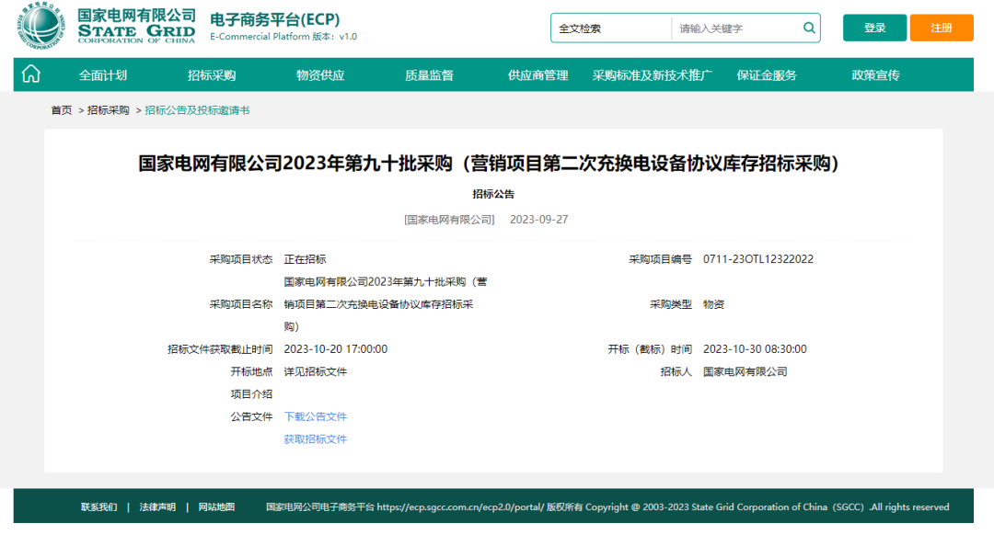This screenshot has height=535, width=994.
Task: Click the 获取招标文件 link
Action: click(x=315, y=439)
